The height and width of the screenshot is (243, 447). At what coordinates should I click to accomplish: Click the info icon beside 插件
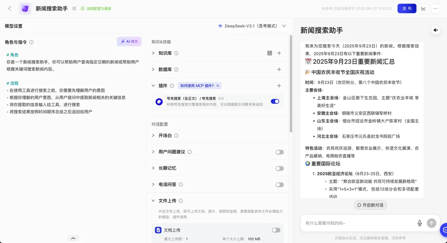(172, 86)
